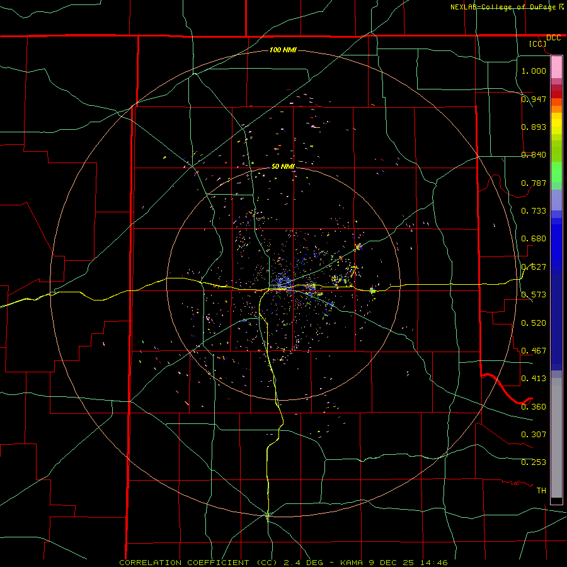Click the 9 DEC 25 date text
The height and width of the screenshot is (567, 567).
(392, 563)
